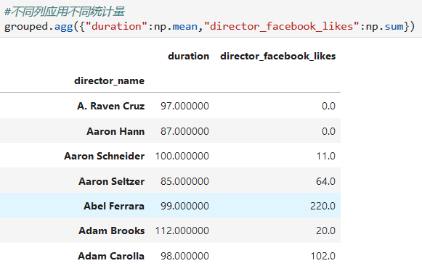The height and width of the screenshot is (266, 422).
Task: Click the duration column header
Action: 188,56
